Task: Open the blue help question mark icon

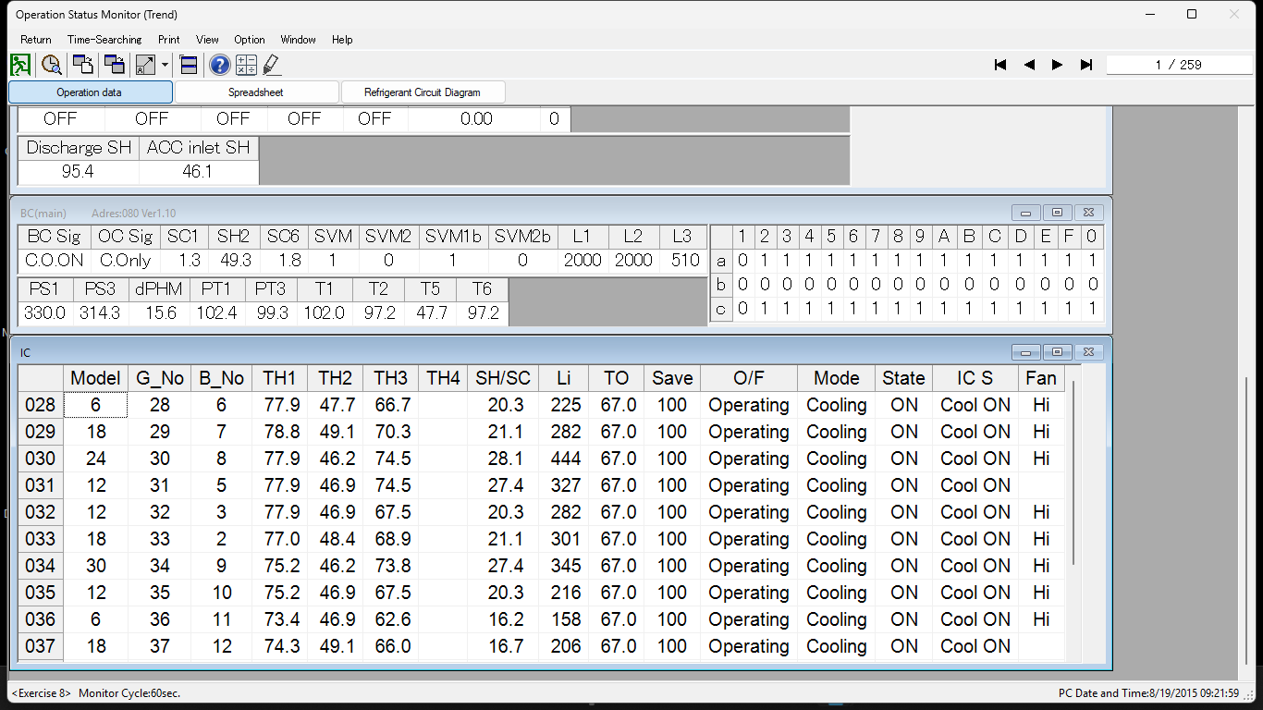Action: click(x=219, y=65)
